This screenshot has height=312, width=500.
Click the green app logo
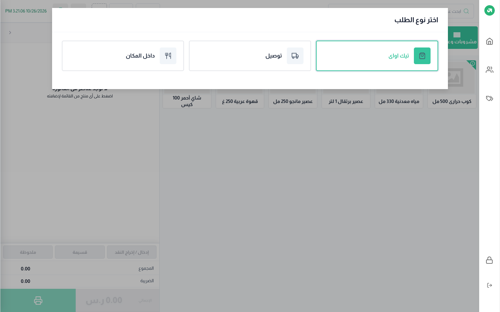[x=490, y=10]
